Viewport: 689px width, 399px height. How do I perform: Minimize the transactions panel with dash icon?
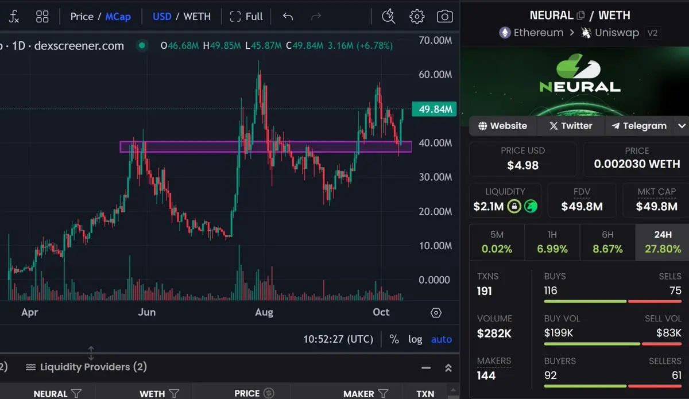pos(425,368)
